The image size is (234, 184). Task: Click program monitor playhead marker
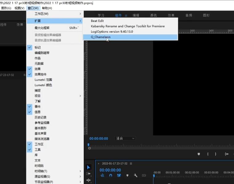coord(88,145)
